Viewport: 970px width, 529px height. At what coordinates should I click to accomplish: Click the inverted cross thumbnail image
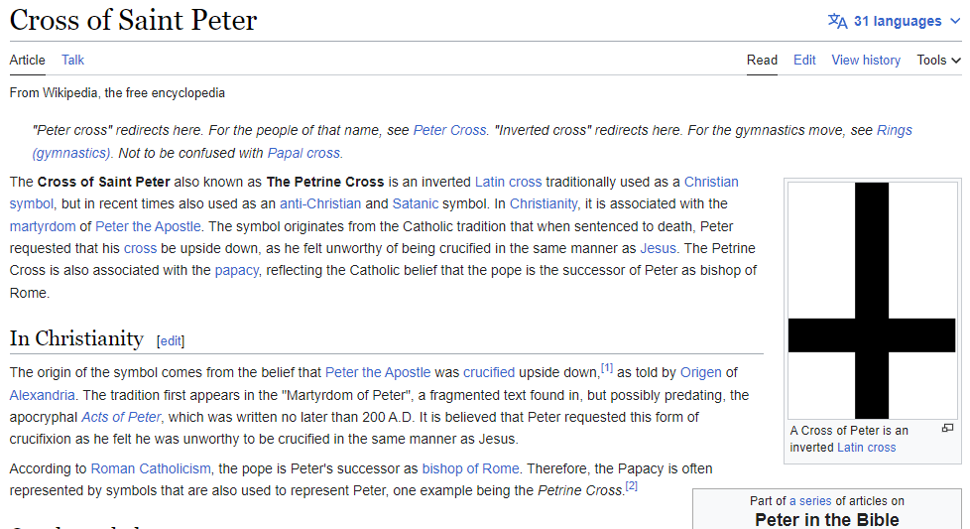click(x=872, y=300)
